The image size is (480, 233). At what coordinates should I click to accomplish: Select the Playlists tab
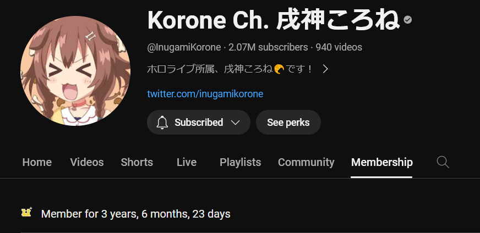pos(241,162)
